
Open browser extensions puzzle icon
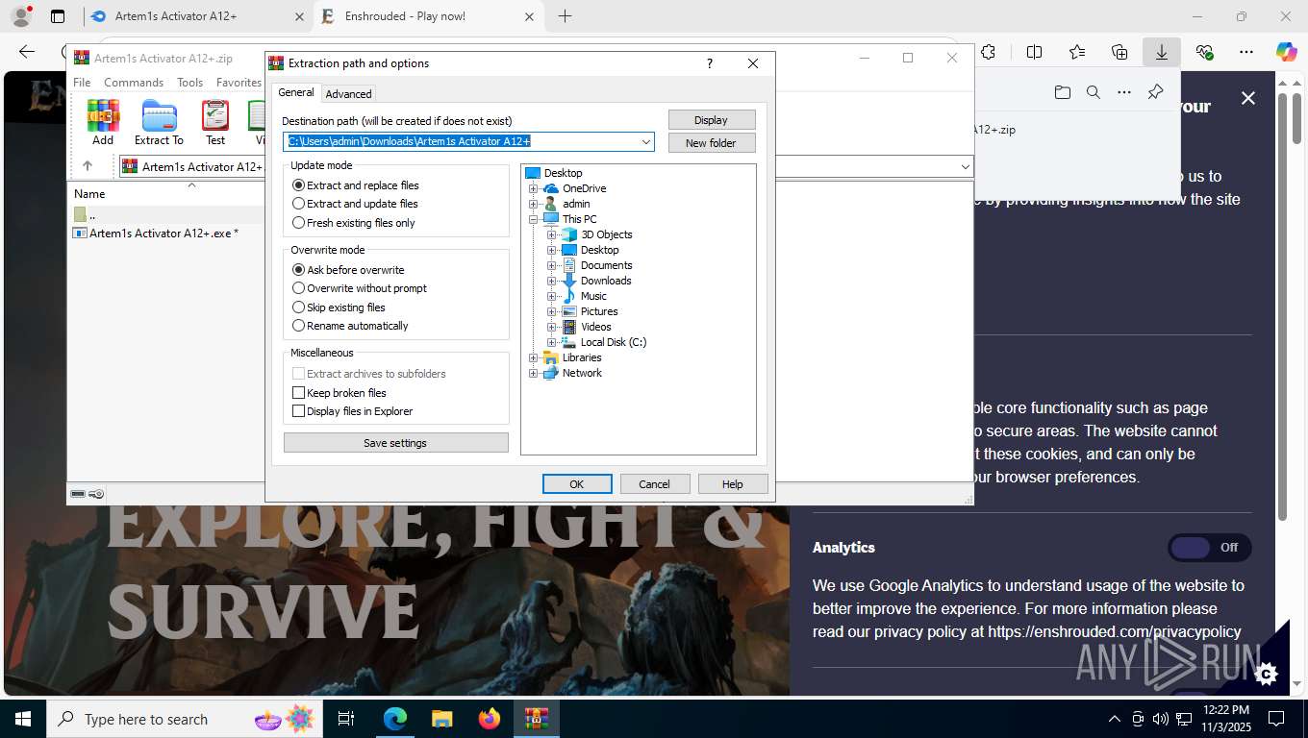[989, 52]
